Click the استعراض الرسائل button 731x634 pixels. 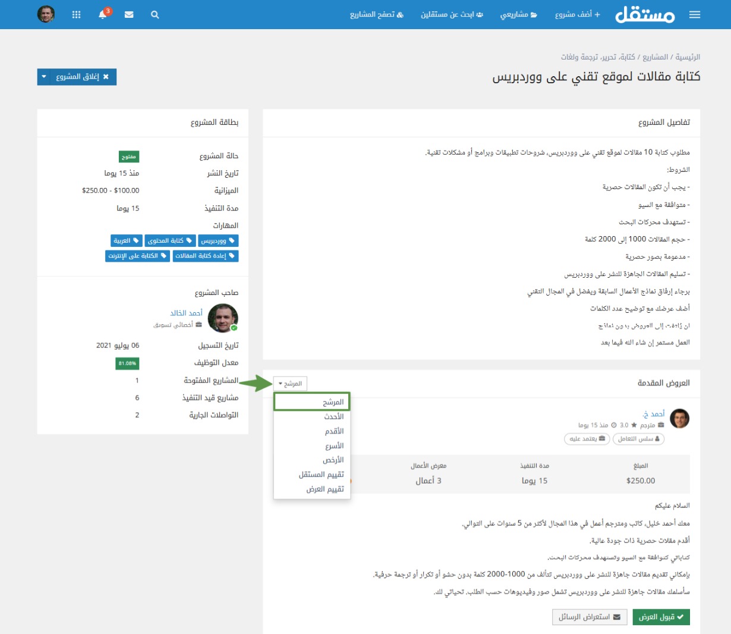tap(589, 617)
